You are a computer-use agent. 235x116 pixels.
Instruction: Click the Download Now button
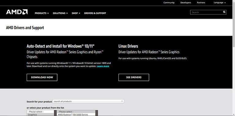tap(42, 77)
